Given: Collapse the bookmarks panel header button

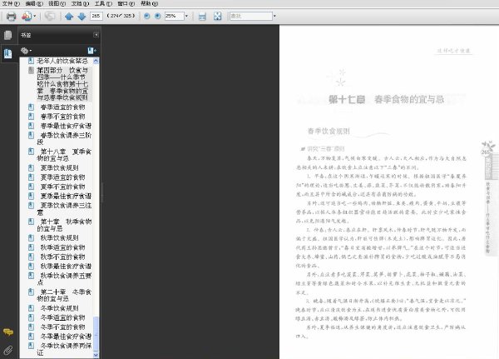Looking at the screenshot, I should pos(96,35).
